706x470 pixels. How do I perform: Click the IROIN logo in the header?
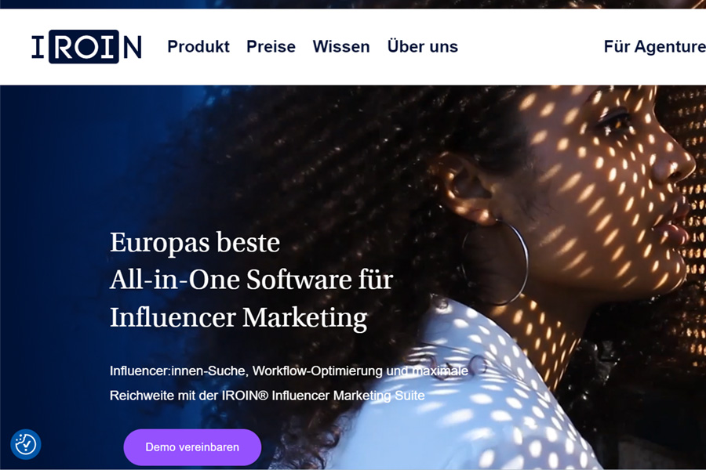pyautogui.click(x=86, y=46)
